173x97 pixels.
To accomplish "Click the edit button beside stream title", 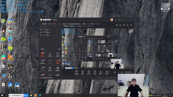I will pos(84,24).
